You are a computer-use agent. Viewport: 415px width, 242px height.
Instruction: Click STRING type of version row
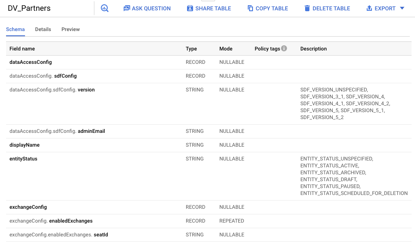pyautogui.click(x=194, y=90)
